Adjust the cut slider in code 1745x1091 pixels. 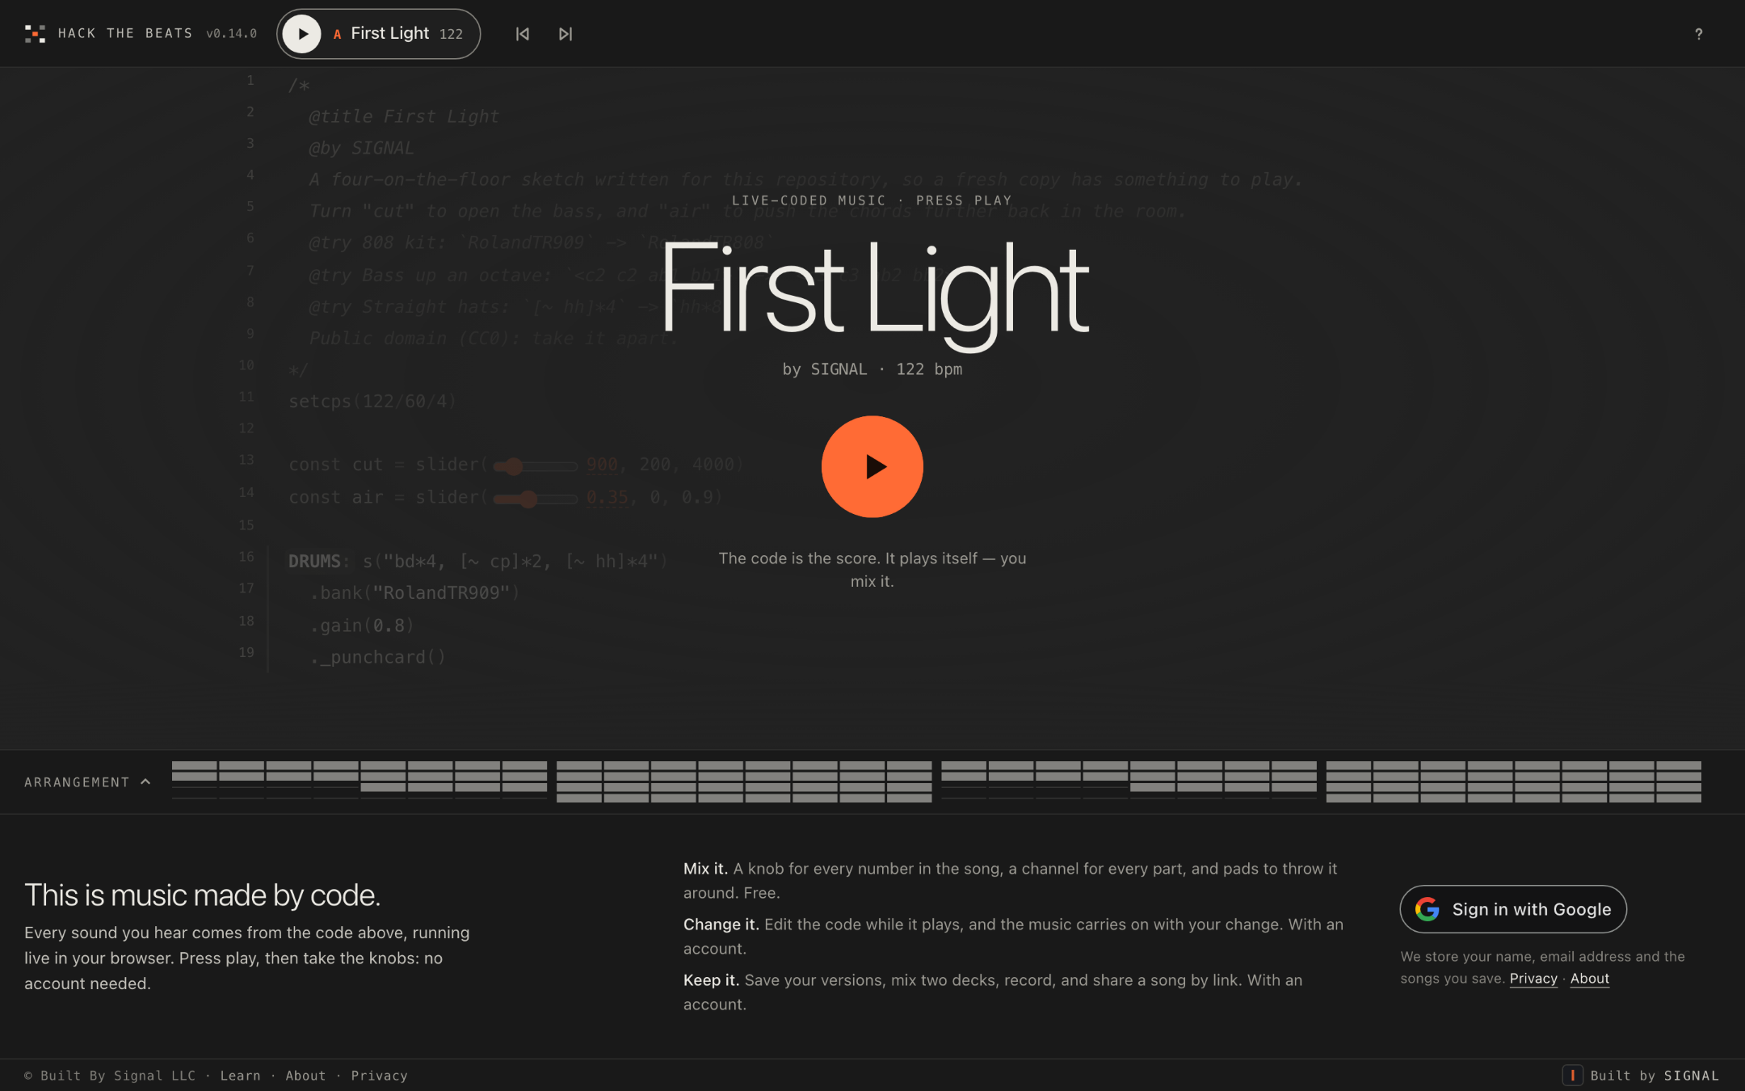coord(535,465)
